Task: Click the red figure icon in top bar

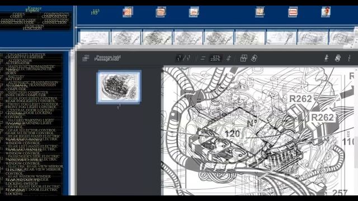Action: [326, 12]
